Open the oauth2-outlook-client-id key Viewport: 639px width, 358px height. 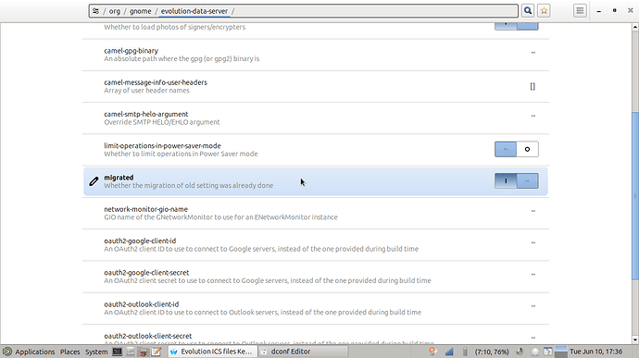click(x=316, y=308)
